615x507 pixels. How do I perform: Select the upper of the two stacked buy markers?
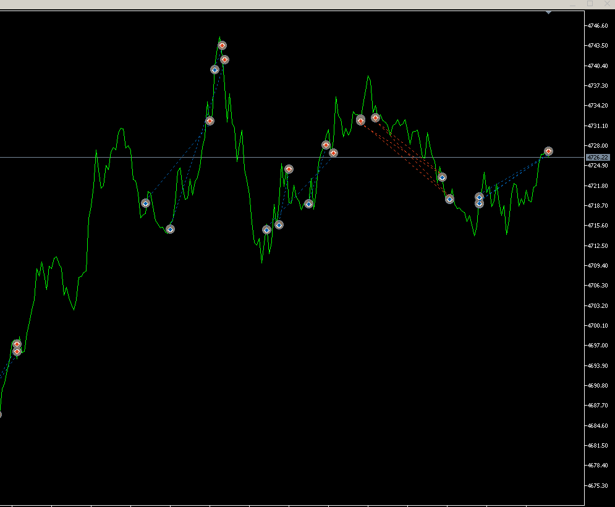tap(479, 197)
